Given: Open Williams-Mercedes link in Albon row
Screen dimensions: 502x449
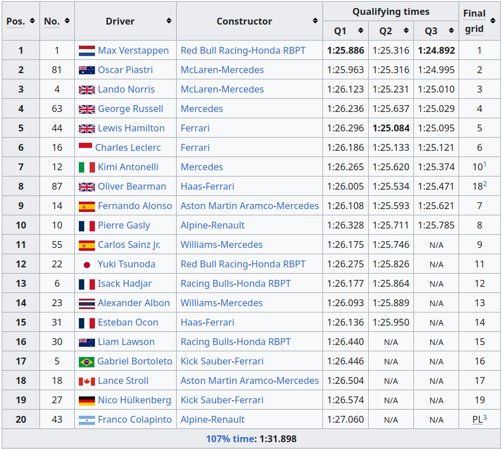Looking at the screenshot, I should (x=221, y=303).
